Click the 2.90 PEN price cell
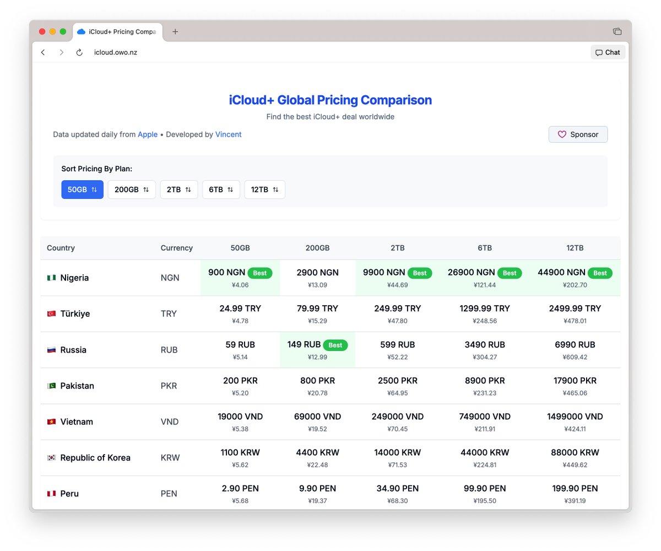 point(240,494)
